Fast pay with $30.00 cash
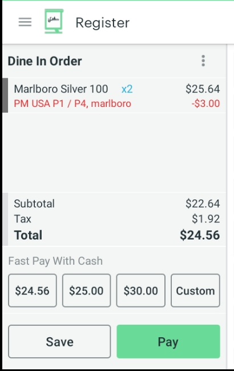 point(141,290)
